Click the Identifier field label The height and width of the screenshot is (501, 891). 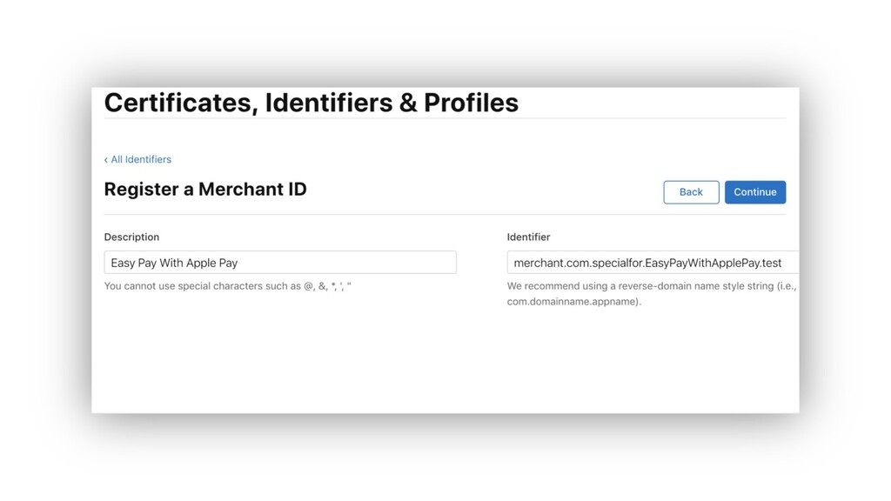pyautogui.click(x=528, y=237)
